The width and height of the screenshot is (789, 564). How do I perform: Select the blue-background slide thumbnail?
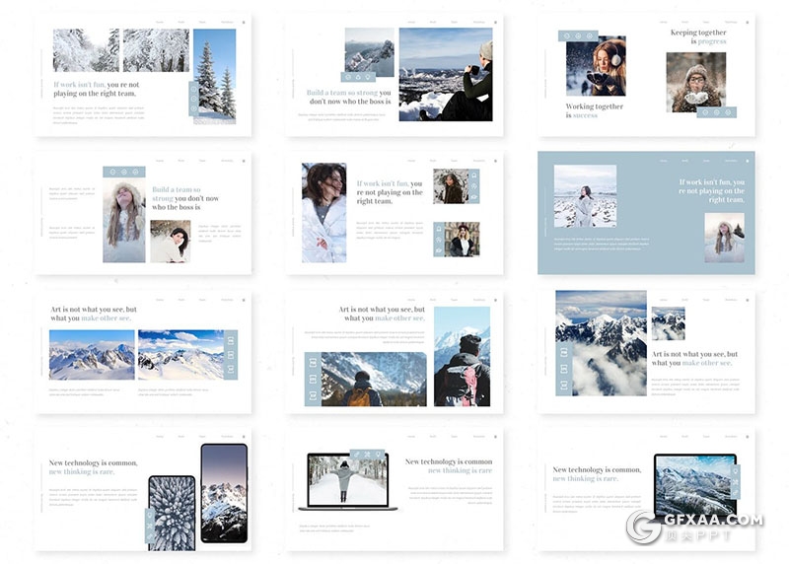click(646, 212)
